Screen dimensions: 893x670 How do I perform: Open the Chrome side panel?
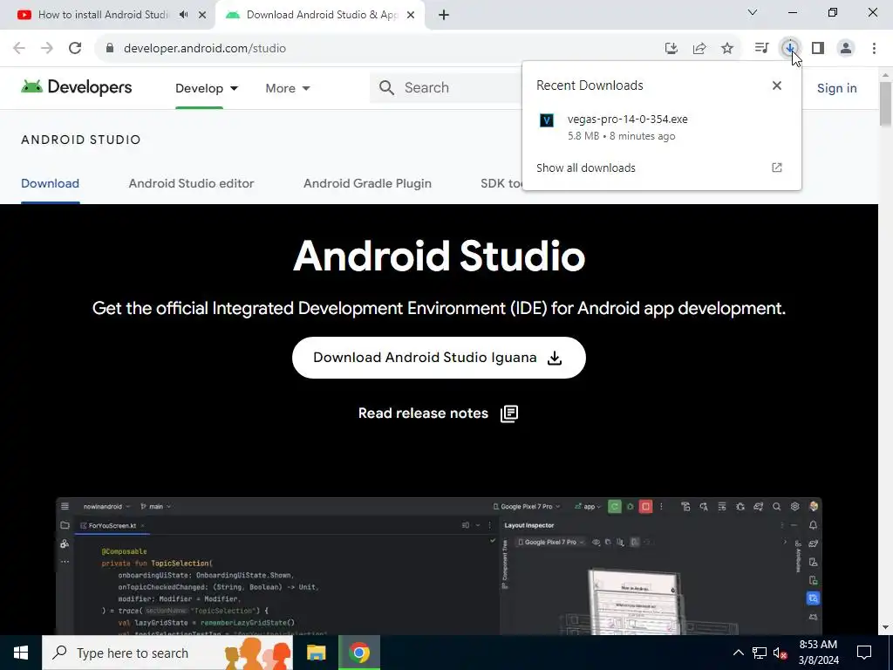pyautogui.click(x=818, y=48)
